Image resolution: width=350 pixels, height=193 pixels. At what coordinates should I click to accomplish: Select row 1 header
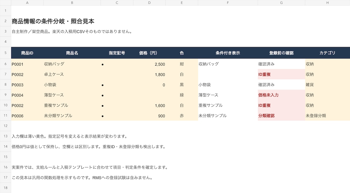coord(5,11)
